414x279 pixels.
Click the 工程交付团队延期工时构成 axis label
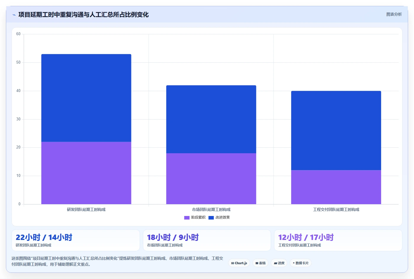click(336, 209)
